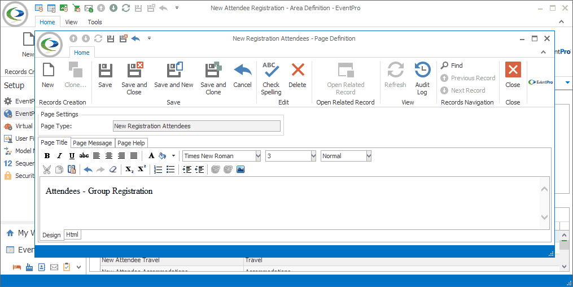Create New record in Page Definition ribbon

tap(48, 76)
